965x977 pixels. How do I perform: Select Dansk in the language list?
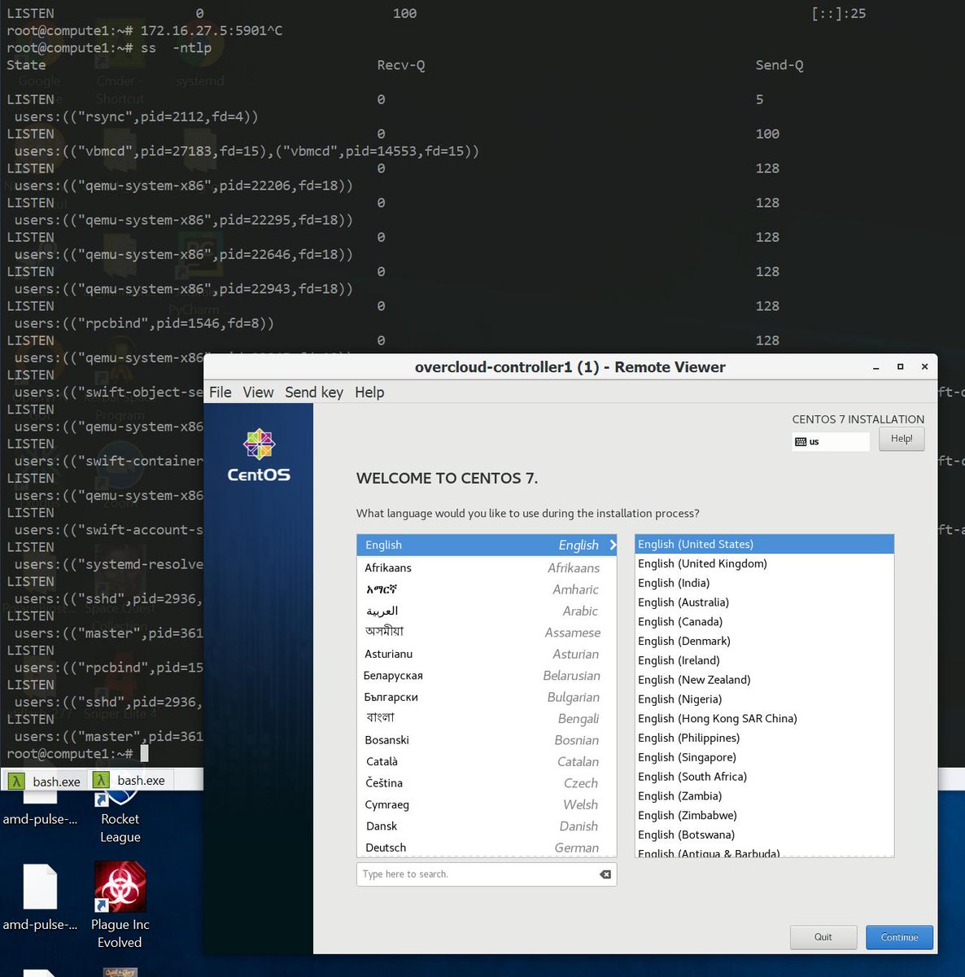[x=487, y=826]
